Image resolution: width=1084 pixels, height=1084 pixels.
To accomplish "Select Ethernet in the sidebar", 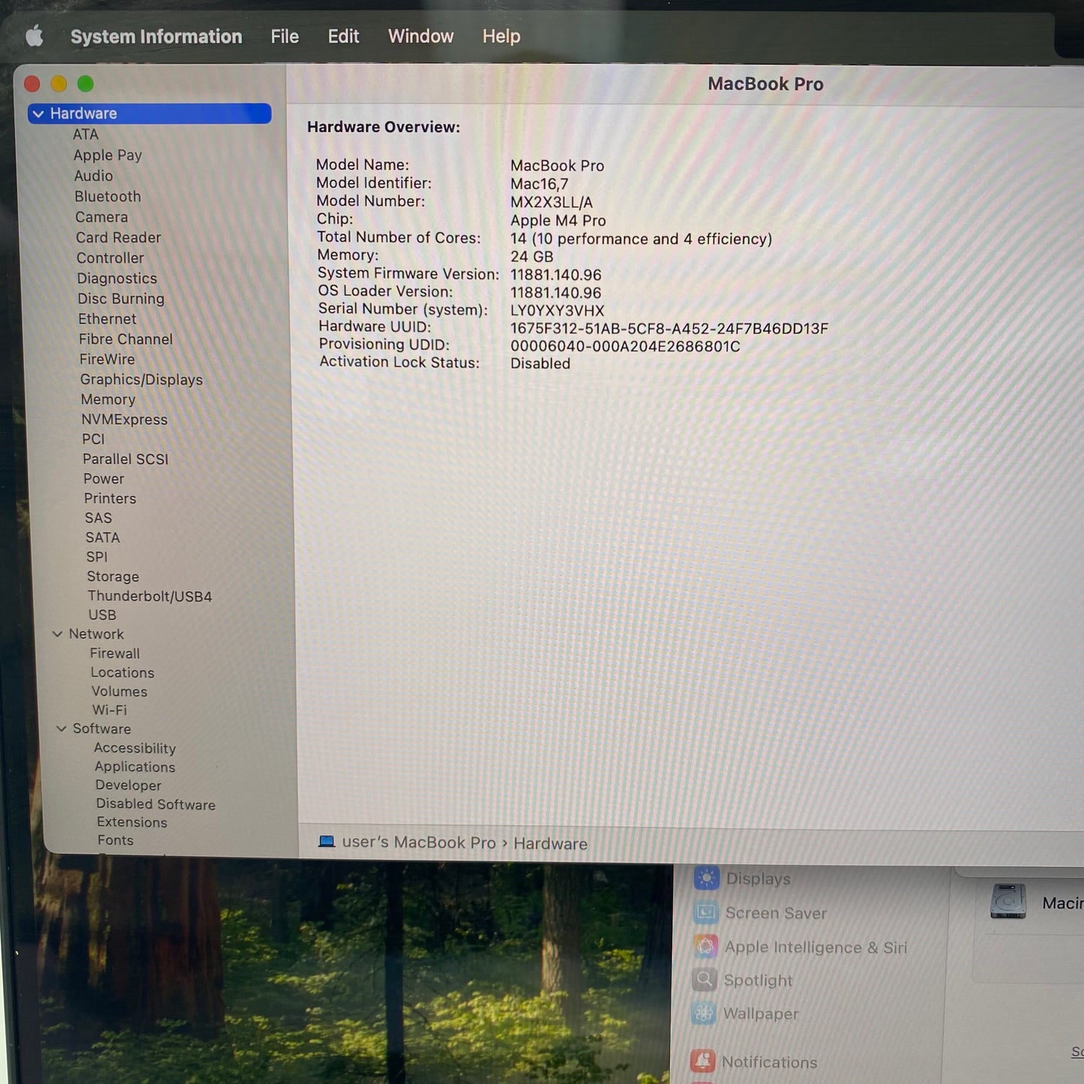I will tap(107, 319).
